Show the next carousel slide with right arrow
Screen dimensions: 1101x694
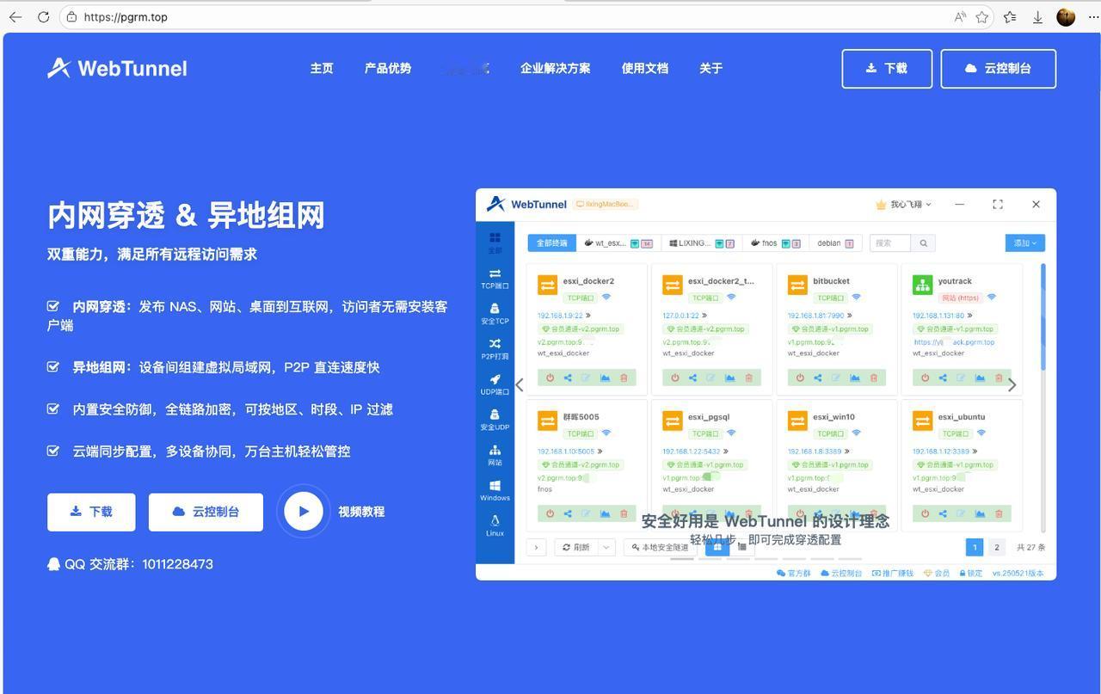(1012, 384)
